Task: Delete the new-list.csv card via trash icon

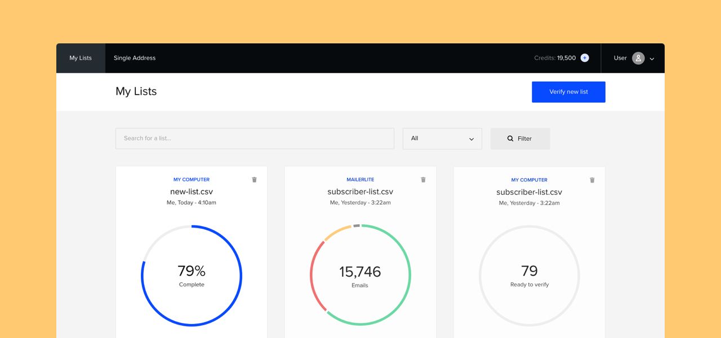Action: coord(254,180)
